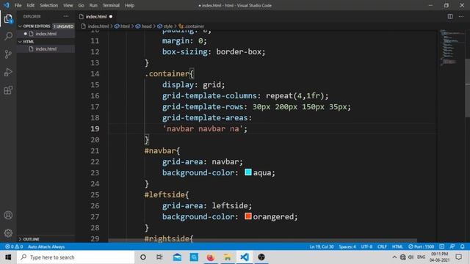Image resolution: width=470 pixels, height=264 pixels.
Task: Change indentation via Spaces: 4
Action: coord(347,246)
